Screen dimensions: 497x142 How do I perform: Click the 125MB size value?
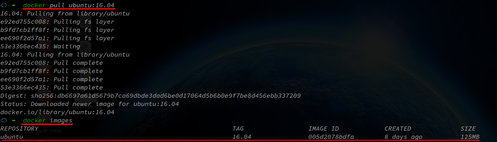(470, 137)
